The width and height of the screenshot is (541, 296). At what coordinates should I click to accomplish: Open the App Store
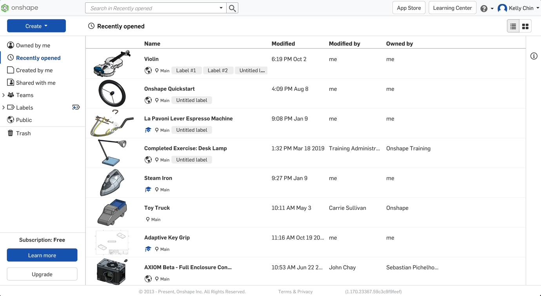(409, 8)
